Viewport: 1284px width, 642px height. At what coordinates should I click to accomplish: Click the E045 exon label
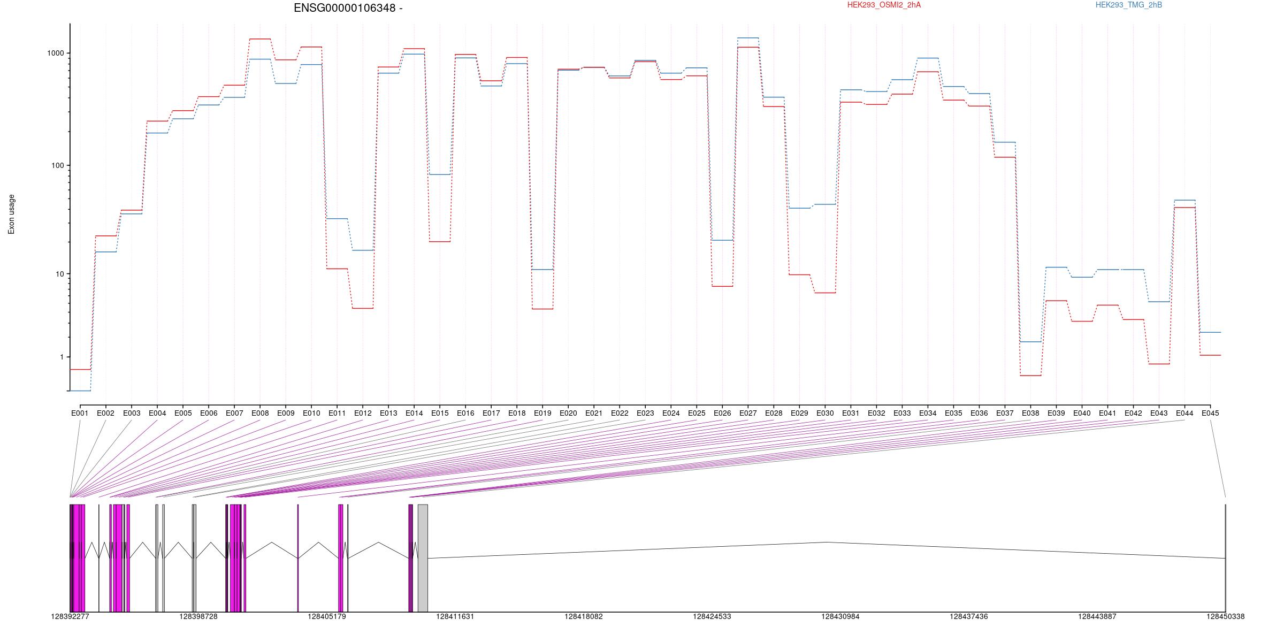(x=1210, y=413)
